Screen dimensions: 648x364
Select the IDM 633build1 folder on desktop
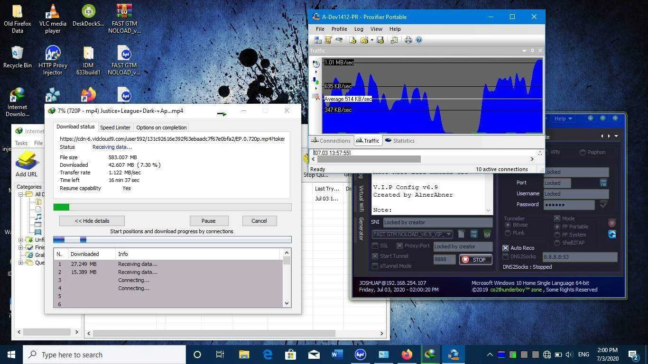[x=88, y=61]
